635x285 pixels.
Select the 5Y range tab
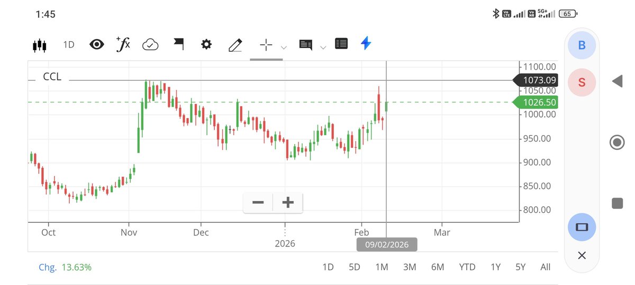point(521,267)
